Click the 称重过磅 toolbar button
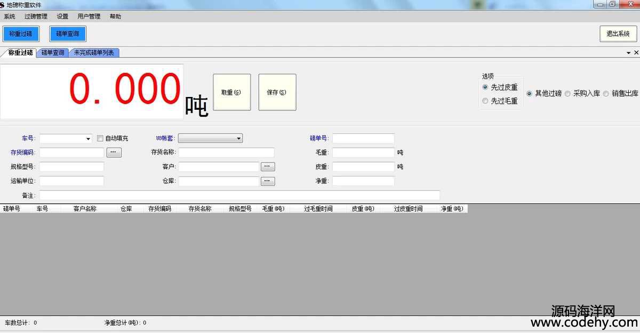Viewport: 640px width, 333px height. (21, 34)
